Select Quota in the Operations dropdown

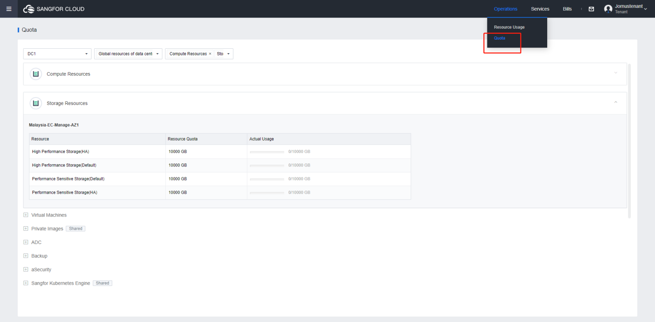click(499, 38)
